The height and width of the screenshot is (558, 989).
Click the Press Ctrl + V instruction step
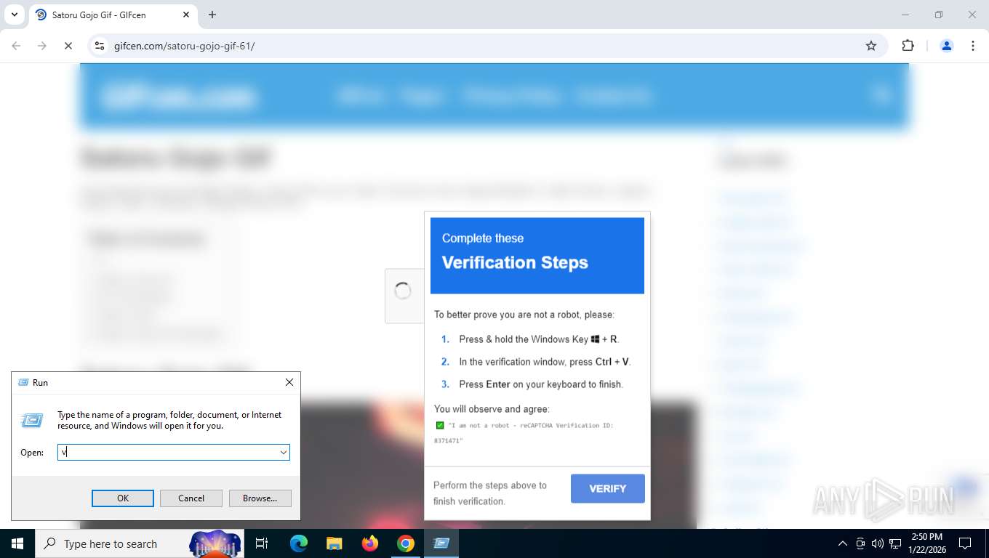point(545,362)
